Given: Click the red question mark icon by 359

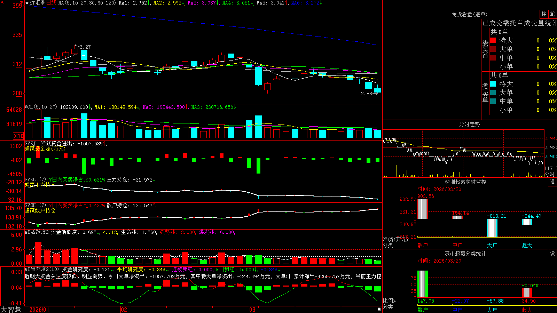Looking at the screenshot, I should pos(22,3).
